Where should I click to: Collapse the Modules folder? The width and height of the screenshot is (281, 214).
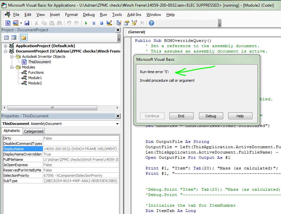pos(12,67)
